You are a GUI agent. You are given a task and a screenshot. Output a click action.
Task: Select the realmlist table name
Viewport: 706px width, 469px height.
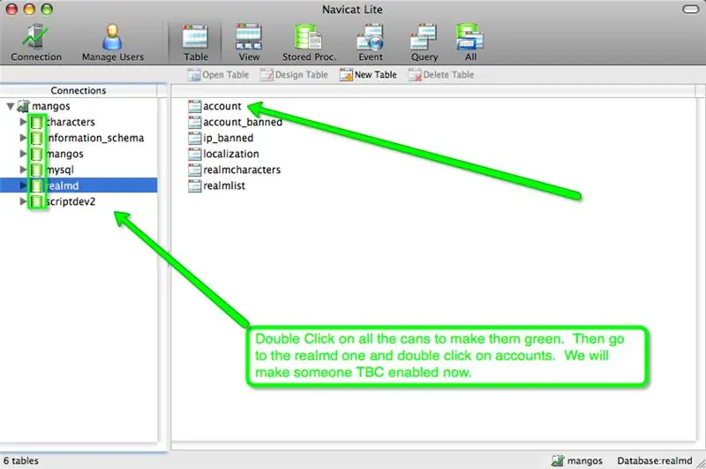[224, 185]
